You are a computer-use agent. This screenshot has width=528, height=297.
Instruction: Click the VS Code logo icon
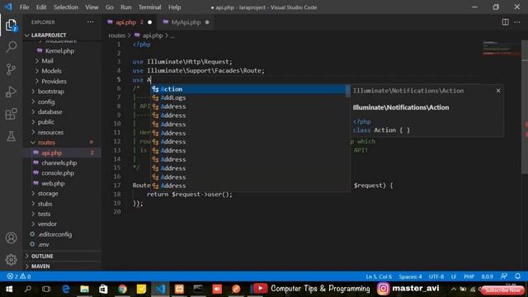(8, 7)
